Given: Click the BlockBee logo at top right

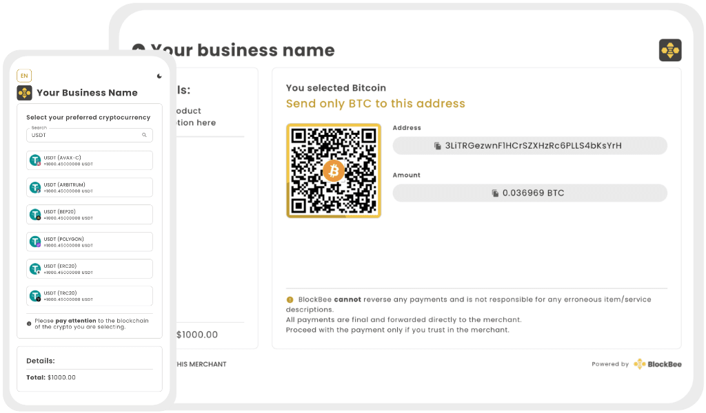Looking at the screenshot, I should 669,50.
